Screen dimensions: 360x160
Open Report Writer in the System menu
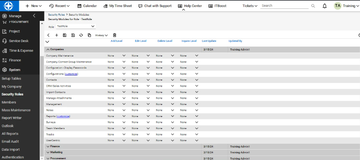pyautogui.click(x=12, y=118)
